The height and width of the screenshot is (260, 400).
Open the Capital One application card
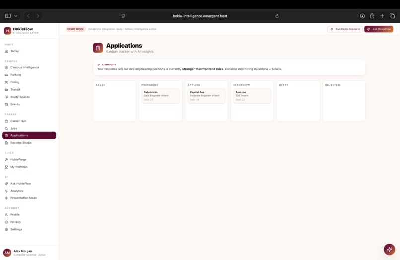point(206,96)
